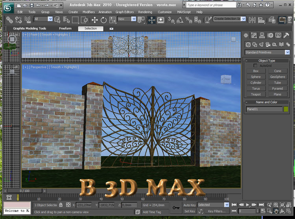Click the Use Pivot Point Center icon
The height and width of the screenshot is (219, 295).
pos(141,20)
